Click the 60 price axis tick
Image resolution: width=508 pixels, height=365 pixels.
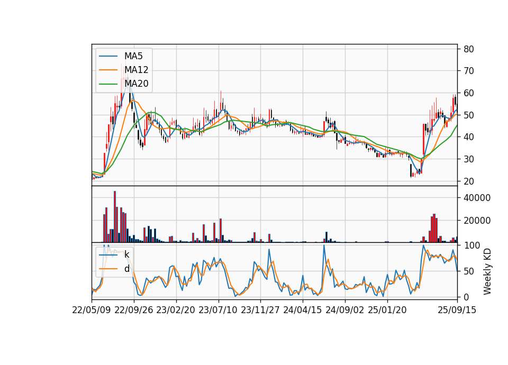(469, 93)
